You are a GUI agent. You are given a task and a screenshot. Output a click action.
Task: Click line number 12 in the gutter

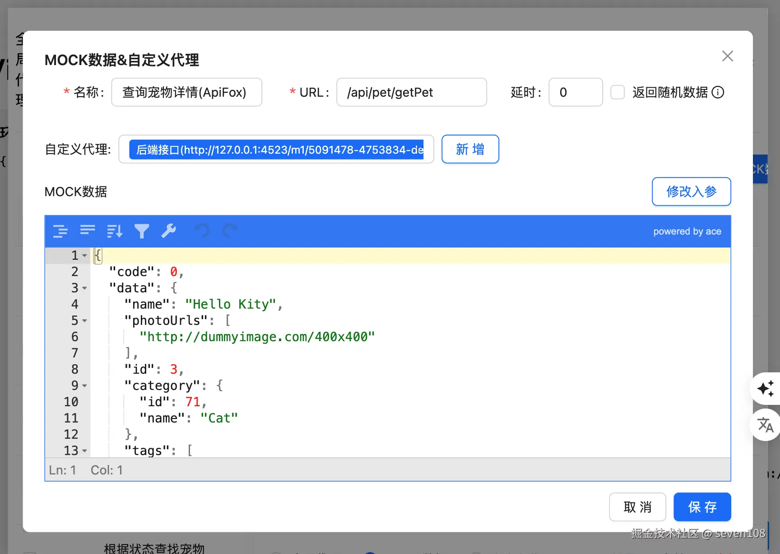(x=71, y=435)
